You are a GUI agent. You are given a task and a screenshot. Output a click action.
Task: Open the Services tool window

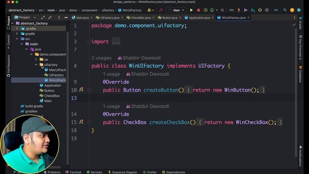[x=95, y=172]
